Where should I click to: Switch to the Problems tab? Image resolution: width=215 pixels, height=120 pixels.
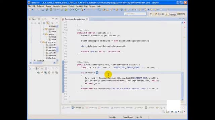tap(104, 108)
